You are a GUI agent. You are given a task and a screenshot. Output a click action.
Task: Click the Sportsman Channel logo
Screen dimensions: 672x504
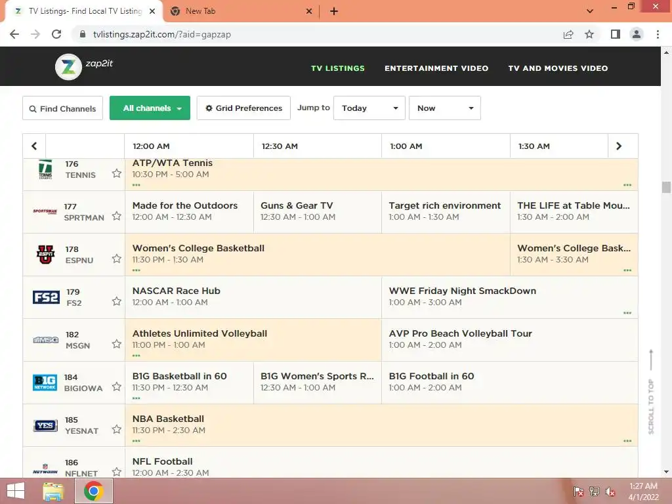point(45,211)
